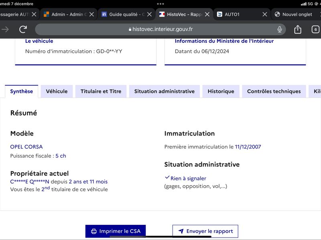Click the Informations du Ministère de l'Intérieur heading

pyautogui.click(x=224, y=41)
